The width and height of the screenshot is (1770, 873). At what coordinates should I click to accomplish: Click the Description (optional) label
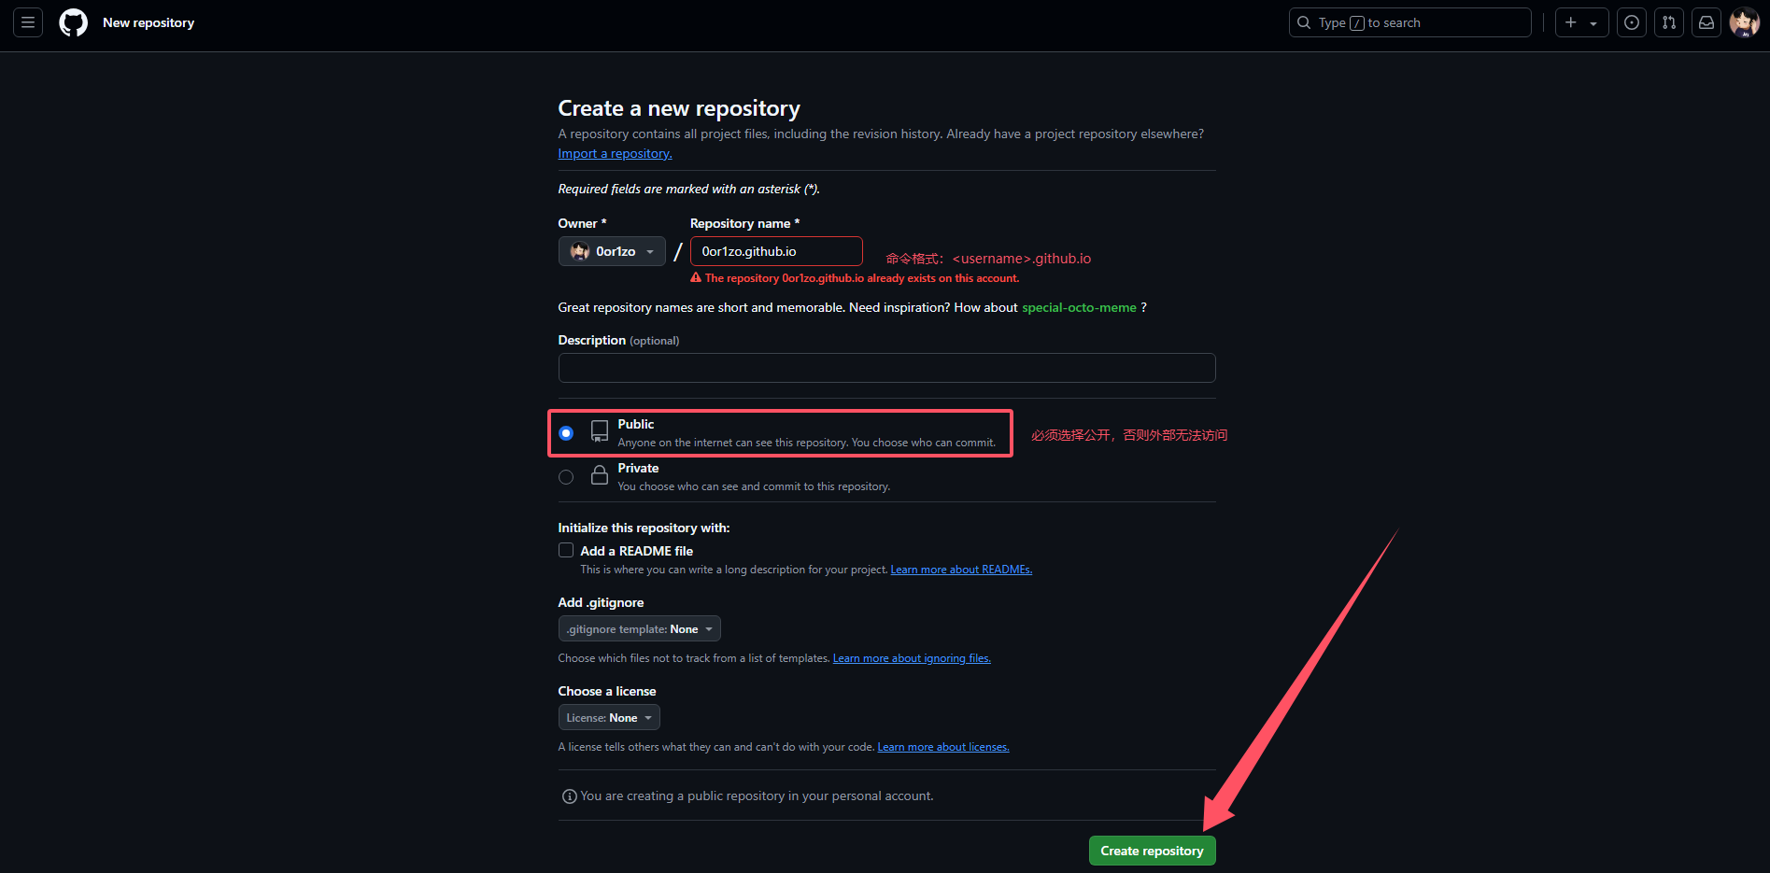click(x=618, y=340)
